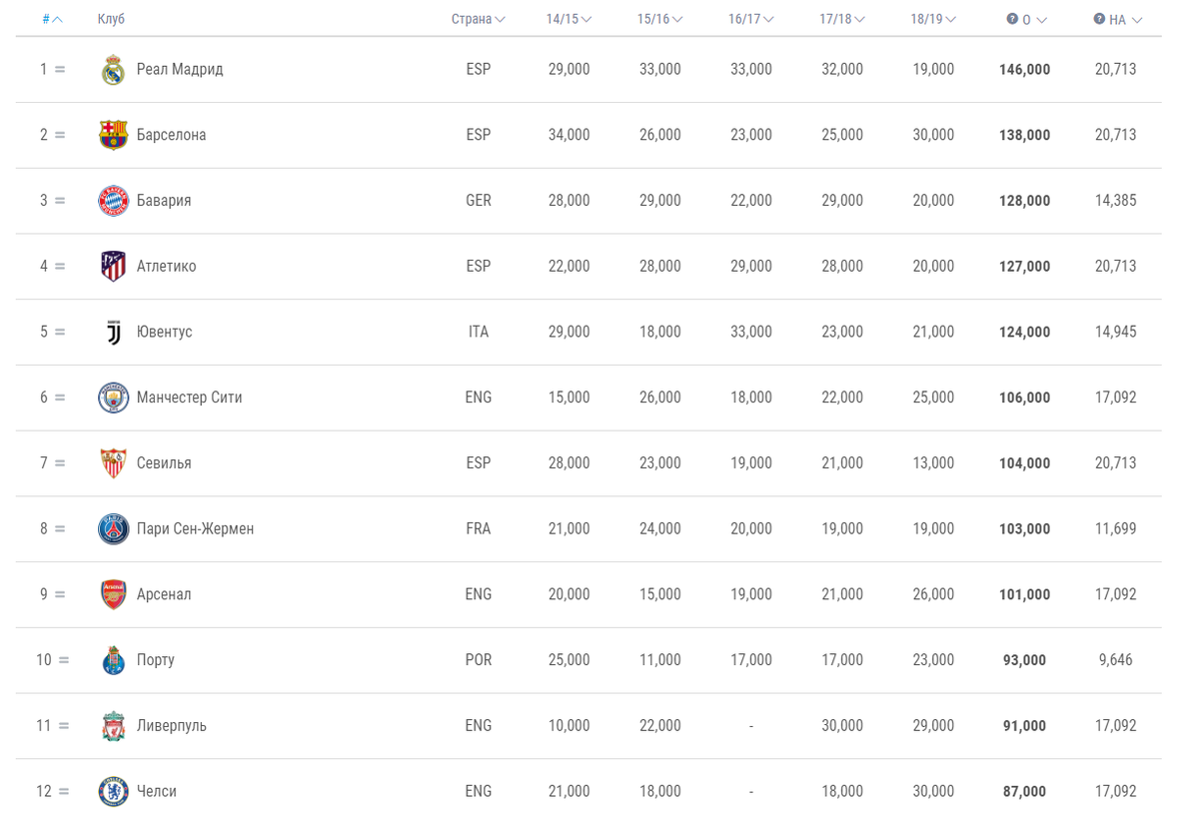The height and width of the screenshot is (824, 1199).
Task: Click the Liverpool club crest
Action: pos(113,726)
